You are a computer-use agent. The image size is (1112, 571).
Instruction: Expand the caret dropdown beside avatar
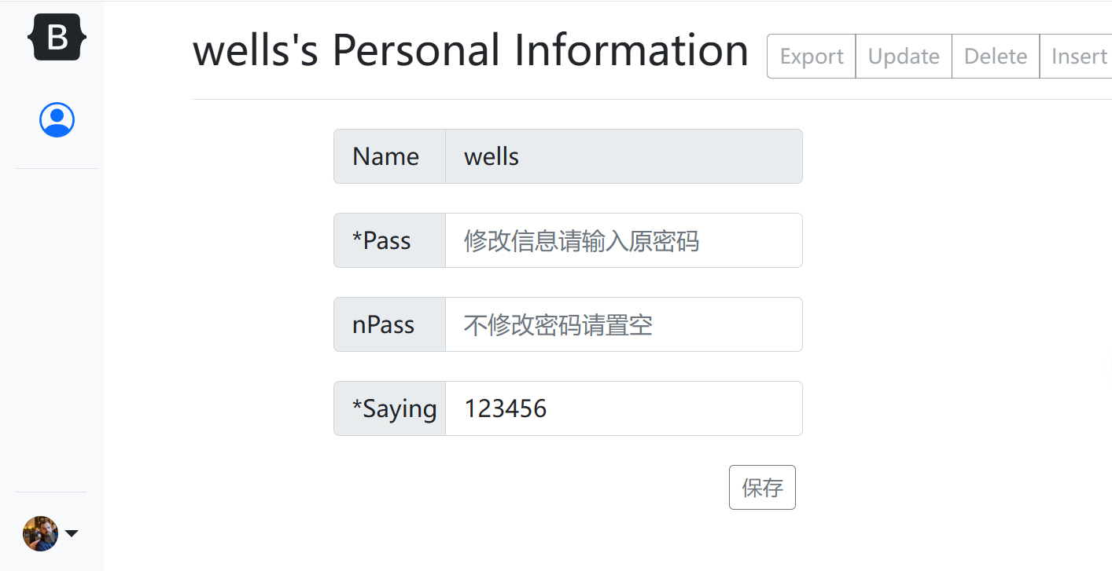[x=72, y=534]
